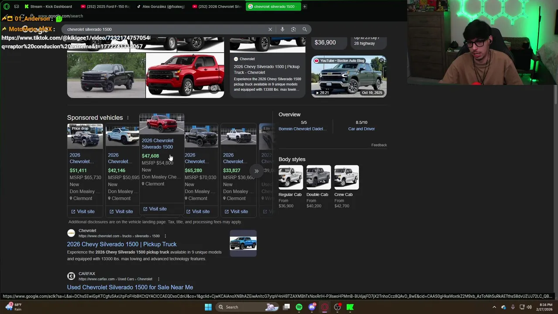558x314 pixels.
Task: Open OneDrive cloud tray icon
Action: click(504, 307)
